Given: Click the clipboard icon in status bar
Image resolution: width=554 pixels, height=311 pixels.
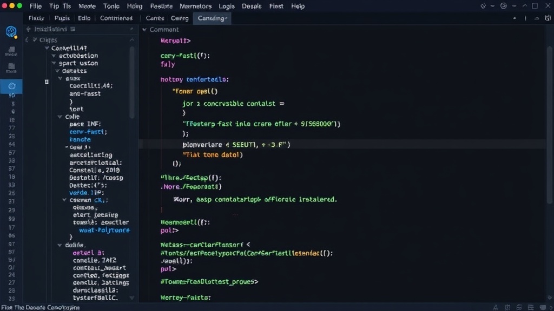Looking at the screenshot, I should coord(507,308).
